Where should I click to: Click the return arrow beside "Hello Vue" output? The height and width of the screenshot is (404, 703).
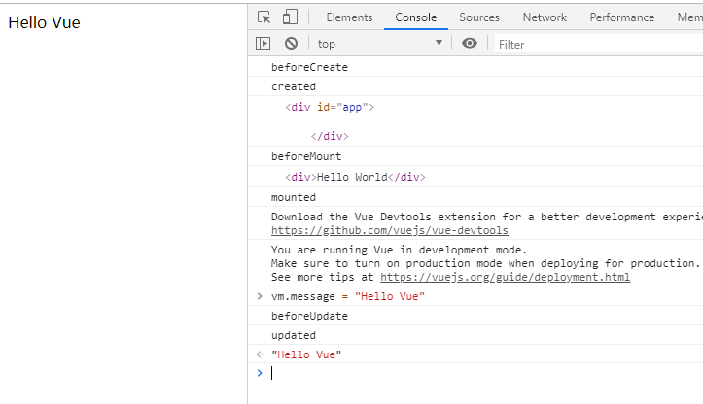click(260, 354)
